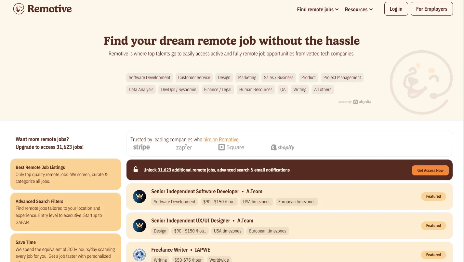Filter by Finance / Legal
The width and height of the screenshot is (464, 262).
click(218, 89)
